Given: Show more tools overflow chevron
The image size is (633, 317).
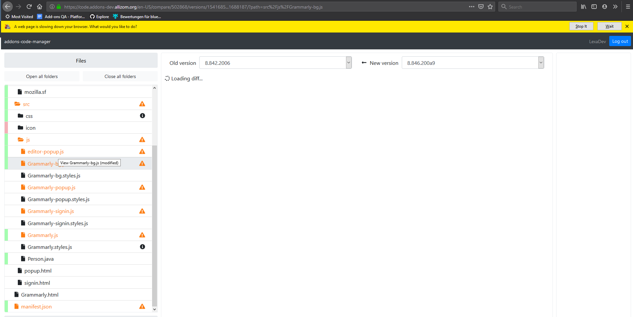Looking at the screenshot, I should (x=615, y=7).
